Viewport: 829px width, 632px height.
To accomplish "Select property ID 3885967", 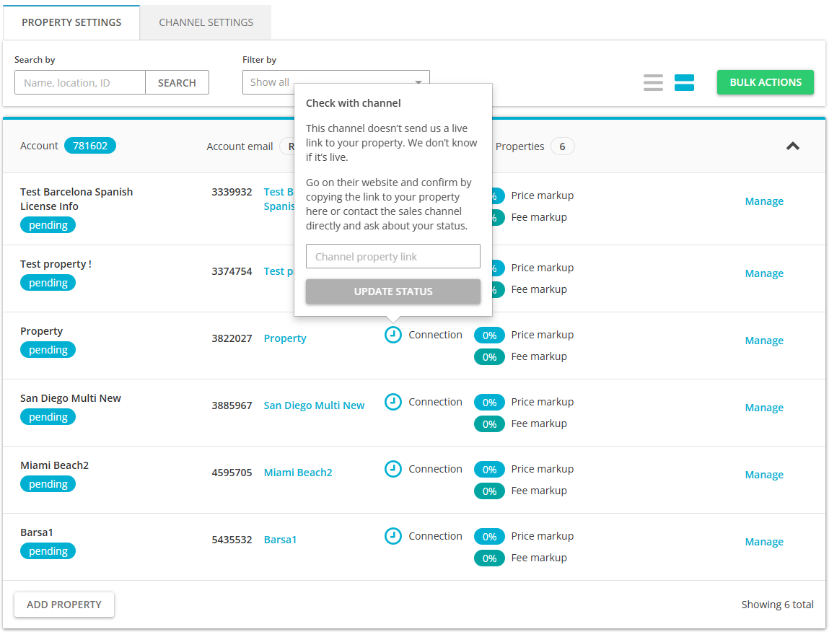I will pyautogui.click(x=232, y=405).
